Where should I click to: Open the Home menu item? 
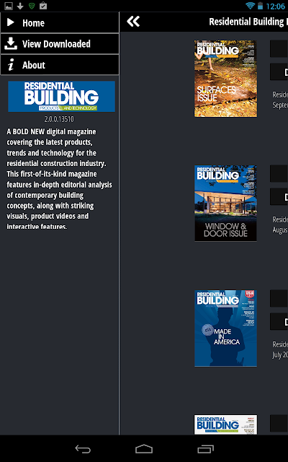[x=60, y=22]
